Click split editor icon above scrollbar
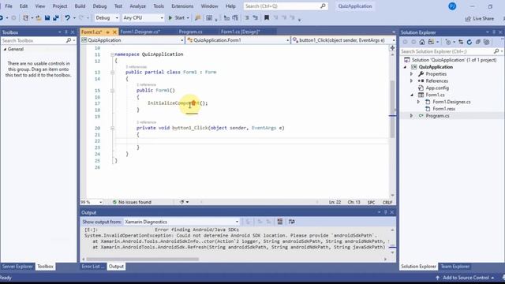The width and height of the screenshot is (505, 284). [392, 48]
